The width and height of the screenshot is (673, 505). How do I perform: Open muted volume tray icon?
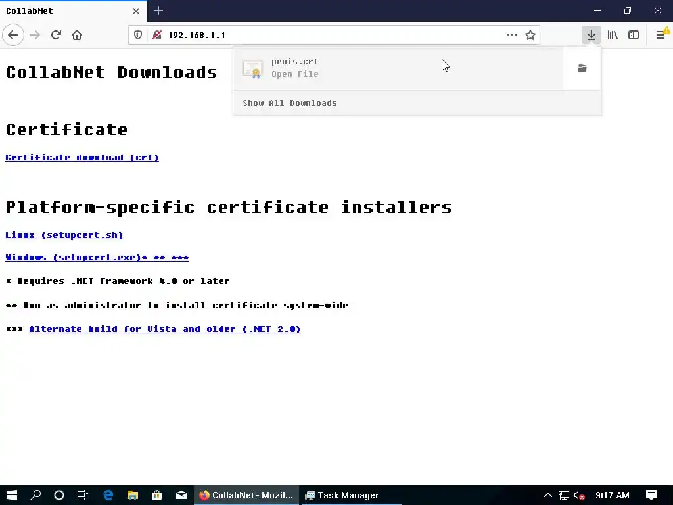click(580, 495)
